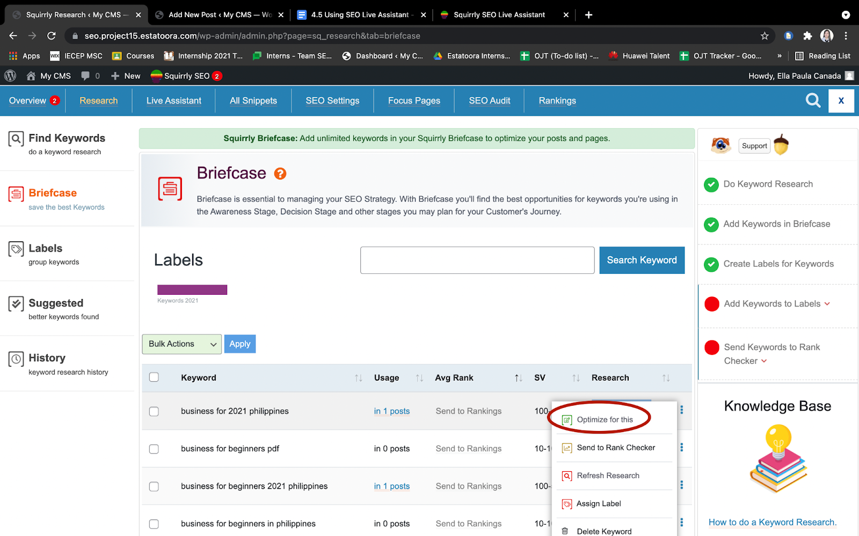The height and width of the screenshot is (536, 859).
Task: Reload the page with the refresh icon
Action: [x=52, y=36]
